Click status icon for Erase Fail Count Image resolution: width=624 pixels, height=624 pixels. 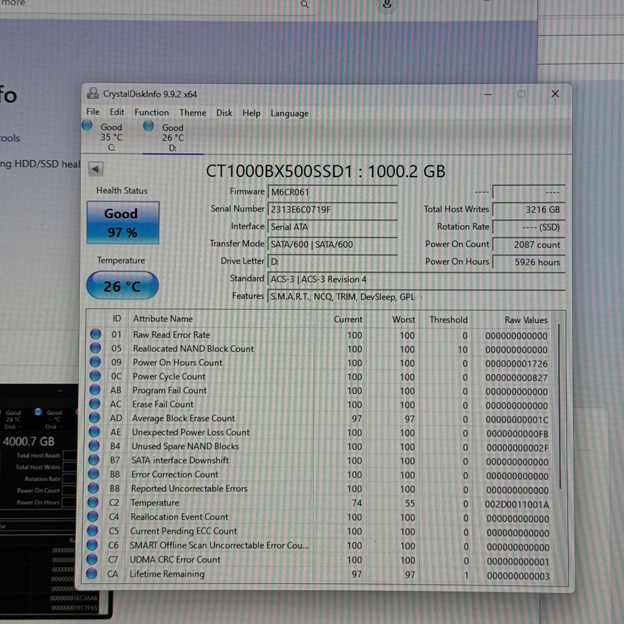(x=95, y=403)
